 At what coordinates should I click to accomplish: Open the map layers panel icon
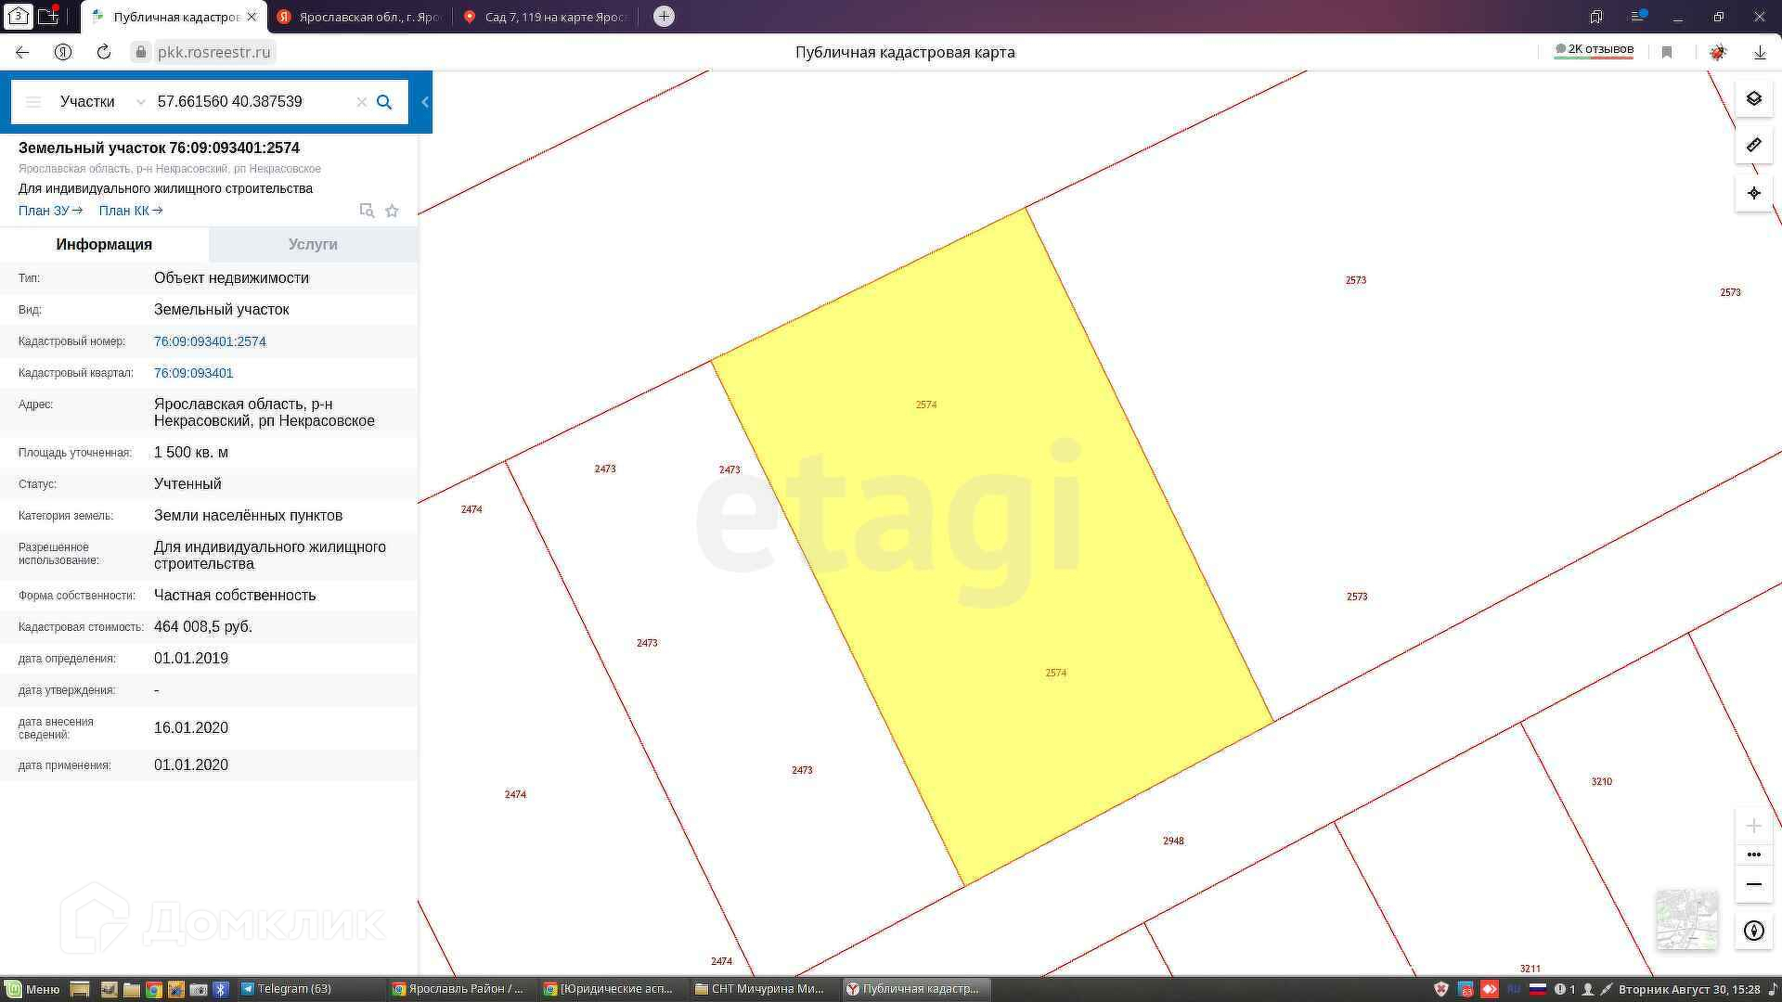tap(1753, 98)
